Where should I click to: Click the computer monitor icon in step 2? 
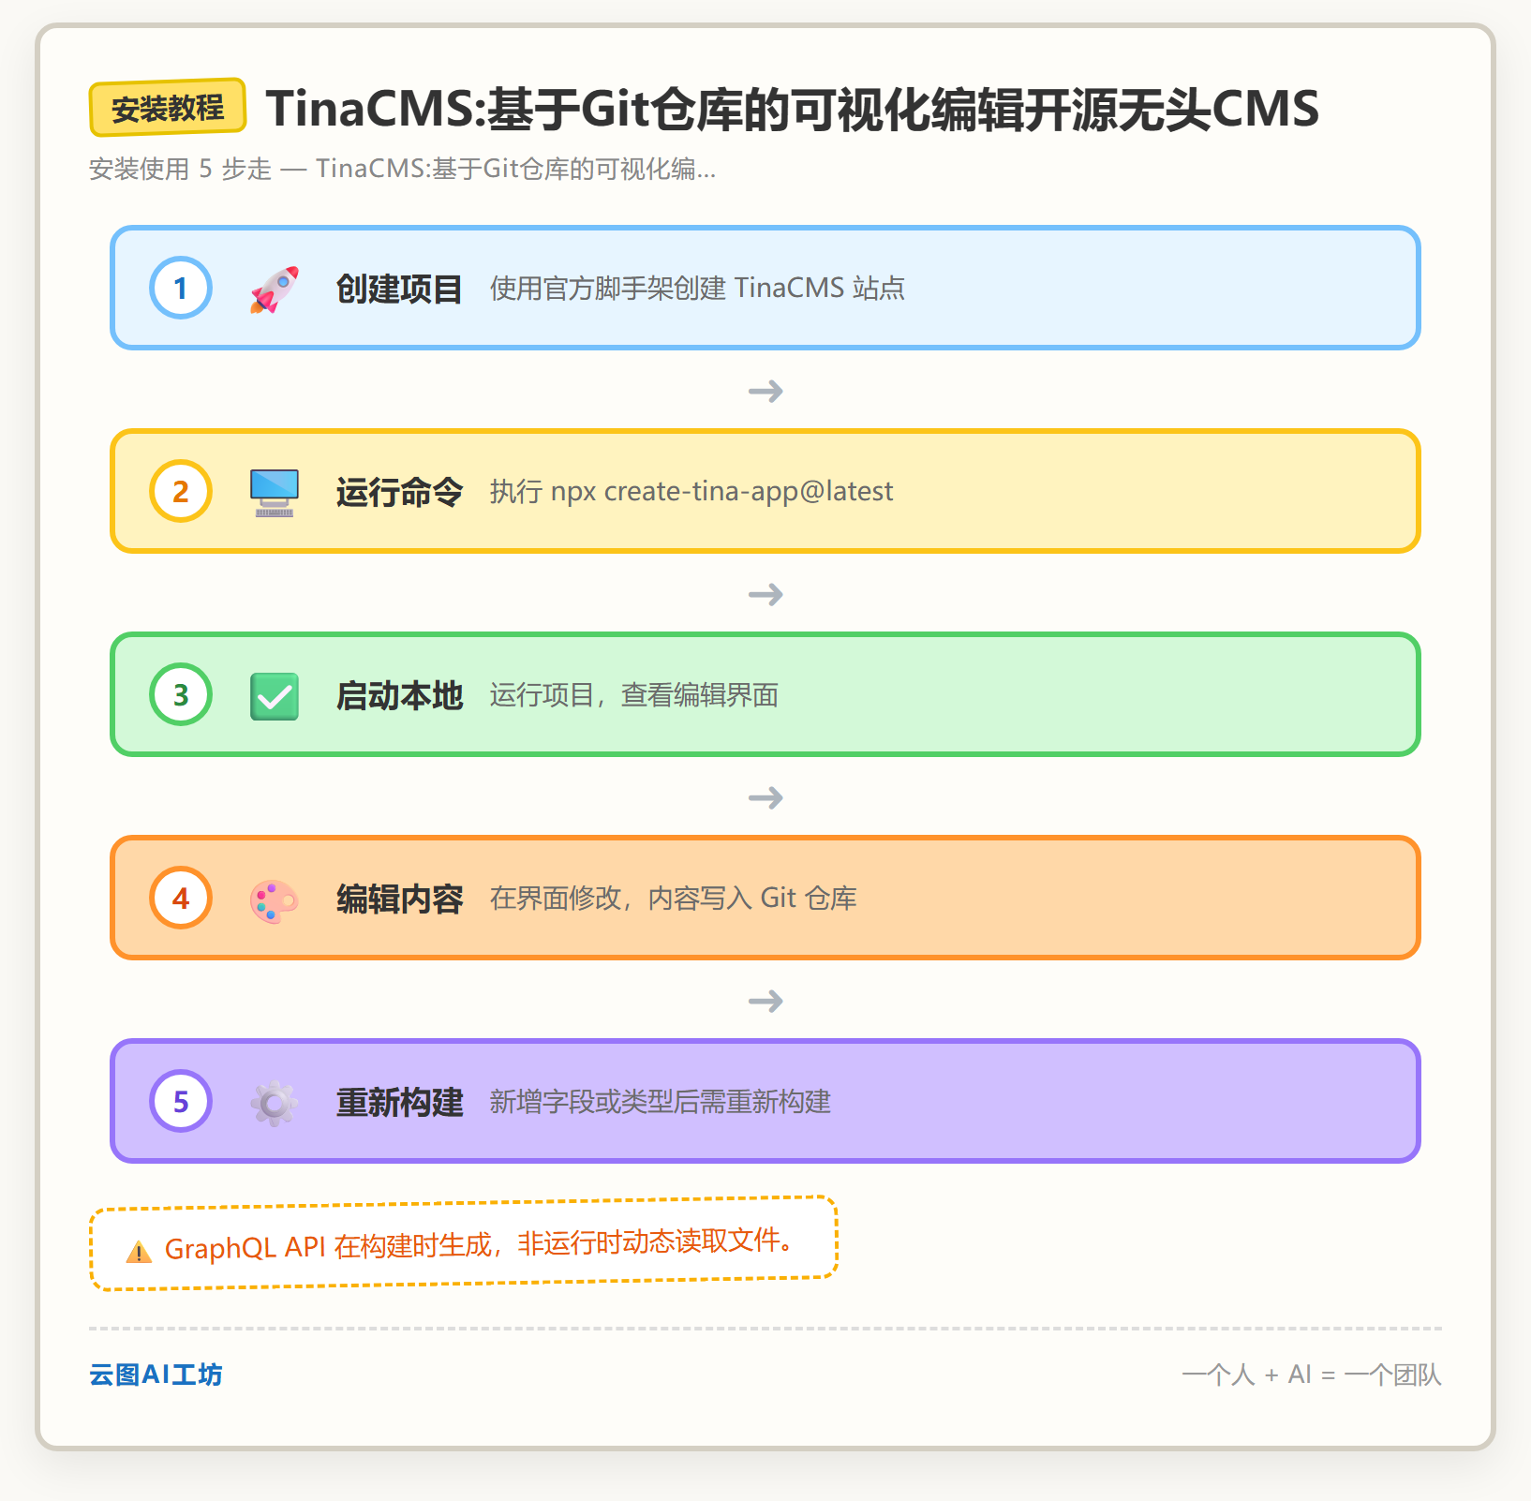(x=275, y=493)
